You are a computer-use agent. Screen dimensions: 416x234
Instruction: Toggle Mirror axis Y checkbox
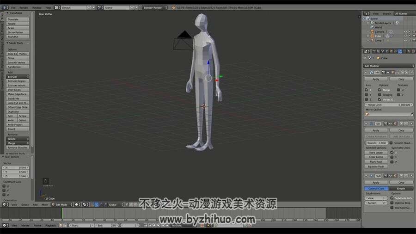(367, 95)
